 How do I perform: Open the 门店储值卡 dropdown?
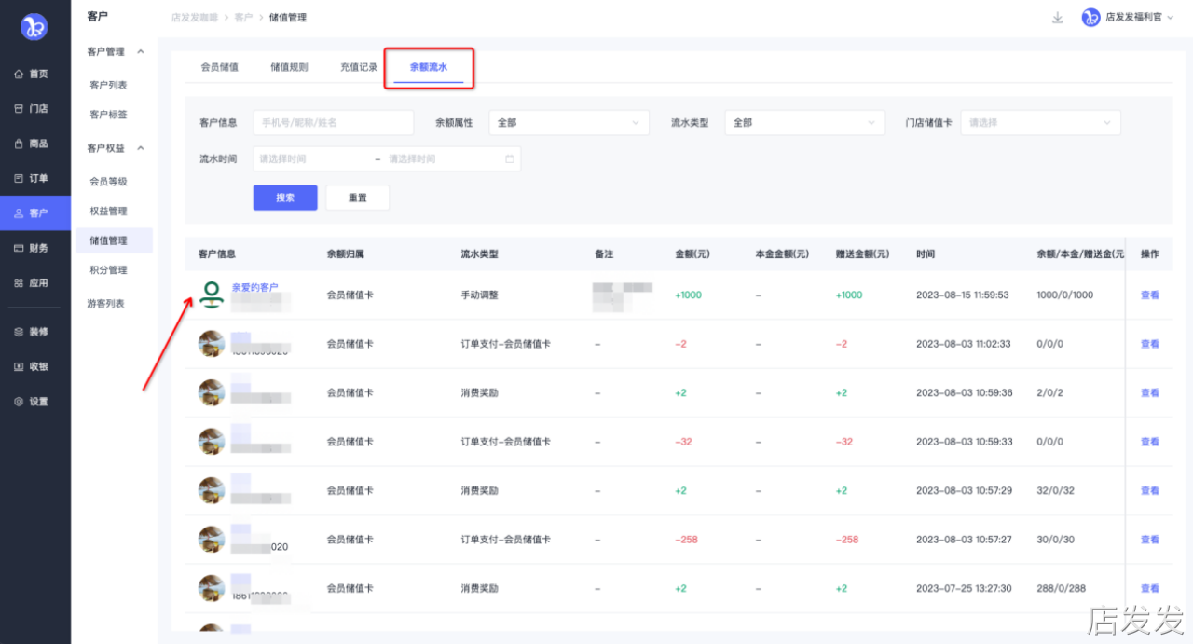(1040, 122)
